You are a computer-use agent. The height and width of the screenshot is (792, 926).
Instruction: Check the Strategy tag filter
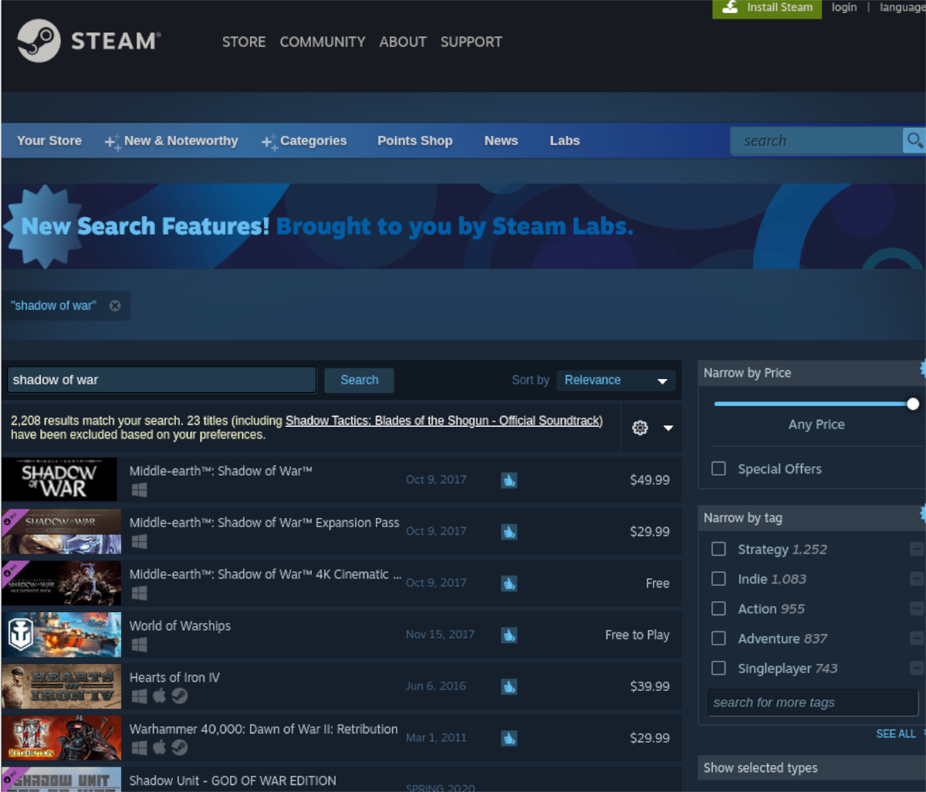(718, 549)
